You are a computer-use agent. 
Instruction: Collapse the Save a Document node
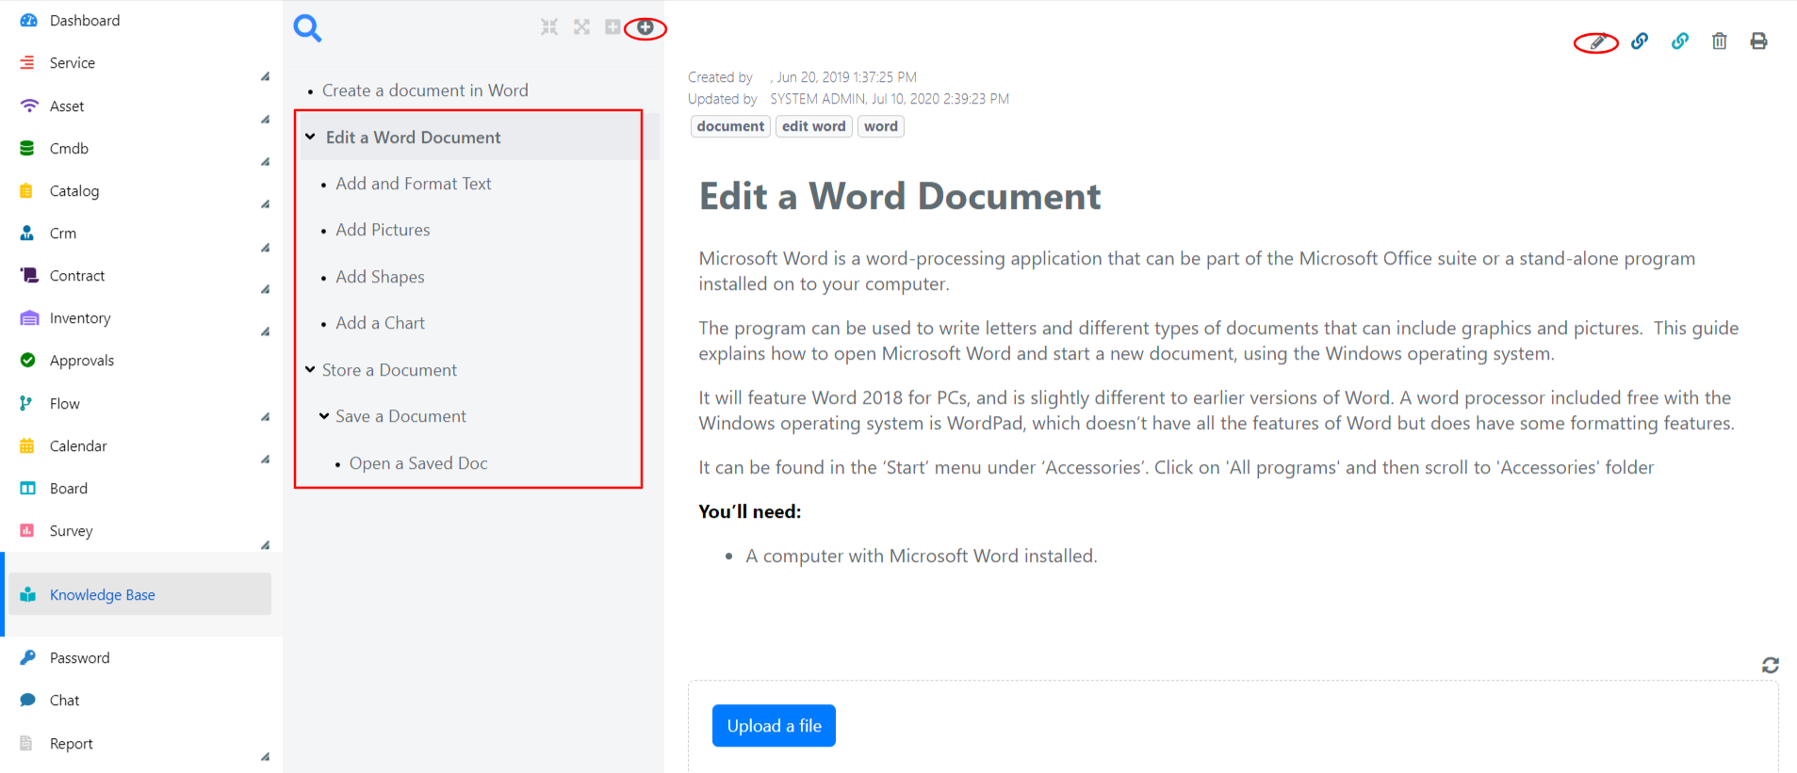[324, 415]
